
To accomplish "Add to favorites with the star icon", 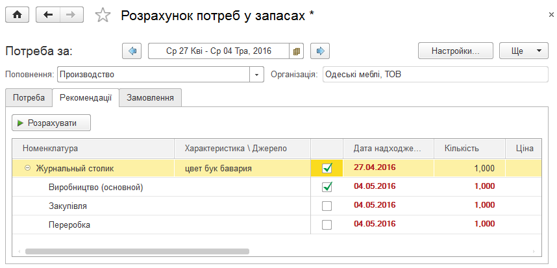I will [103, 16].
